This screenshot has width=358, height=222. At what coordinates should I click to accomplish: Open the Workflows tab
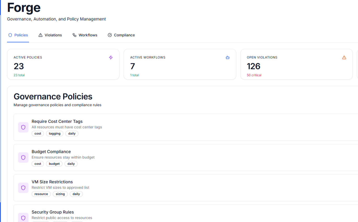85,35
